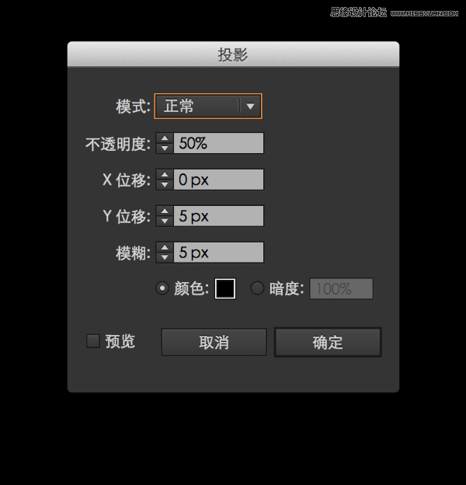Click the 取消 button

click(214, 342)
